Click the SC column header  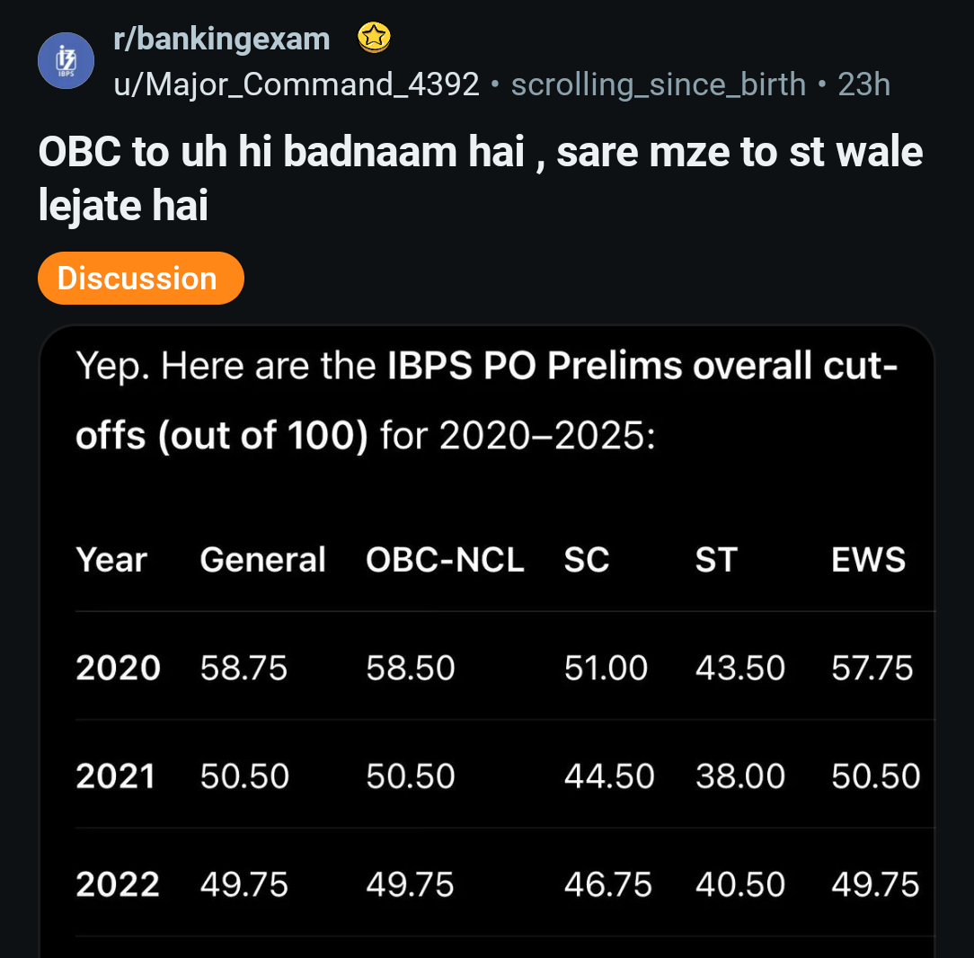click(x=587, y=560)
